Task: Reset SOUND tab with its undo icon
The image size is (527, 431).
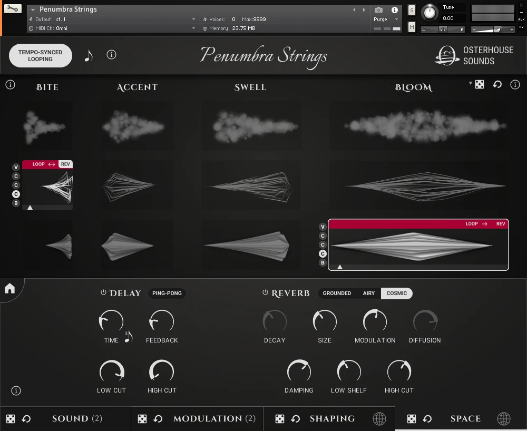Action: click(x=26, y=418)
